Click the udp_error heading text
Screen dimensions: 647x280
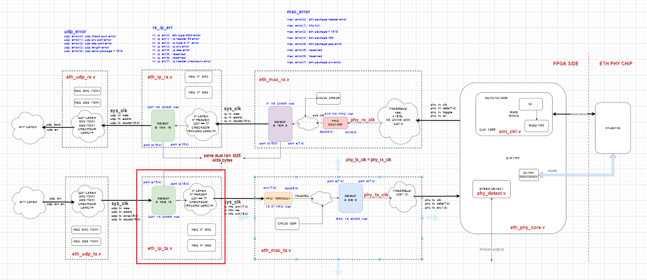tap(75, 32)
